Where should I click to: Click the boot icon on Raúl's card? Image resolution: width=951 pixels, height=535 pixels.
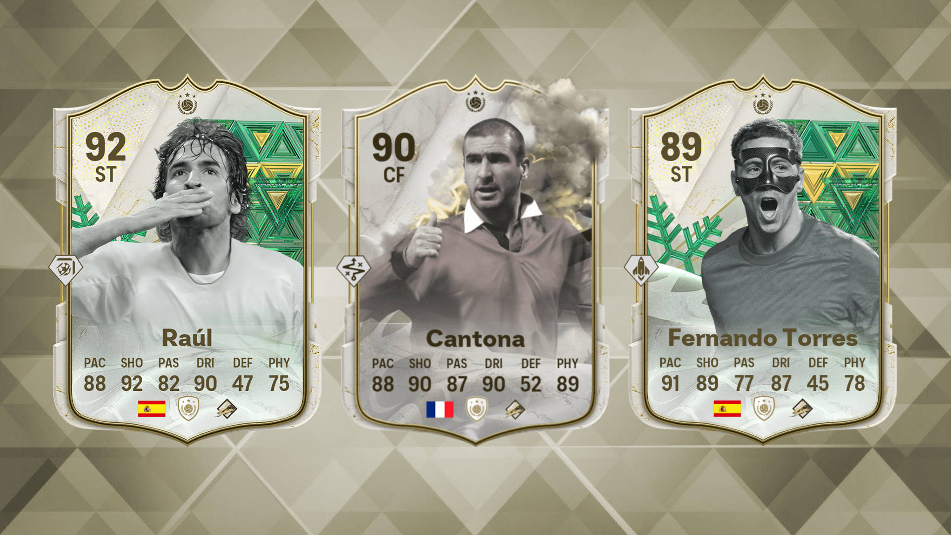[226, 409]
